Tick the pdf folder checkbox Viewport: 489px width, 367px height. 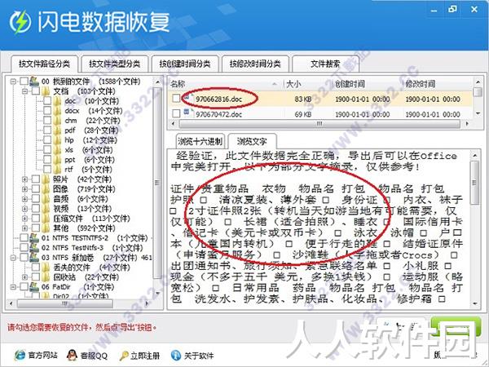click(47, 130)
